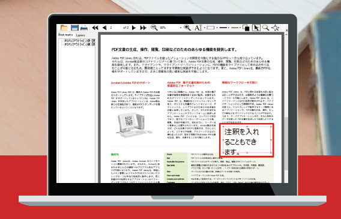341x219 pixels.
Task: Select the 注釈を入れることもできます annotation box
Action: pyautogui.click(x=246, y=140)
